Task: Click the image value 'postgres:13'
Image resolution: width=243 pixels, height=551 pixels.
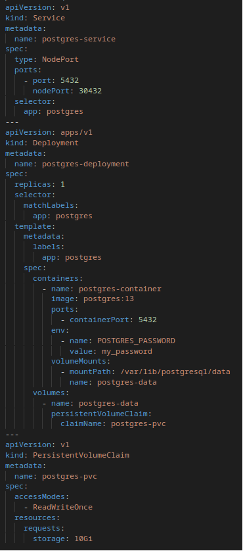Action: coord(108,299)
